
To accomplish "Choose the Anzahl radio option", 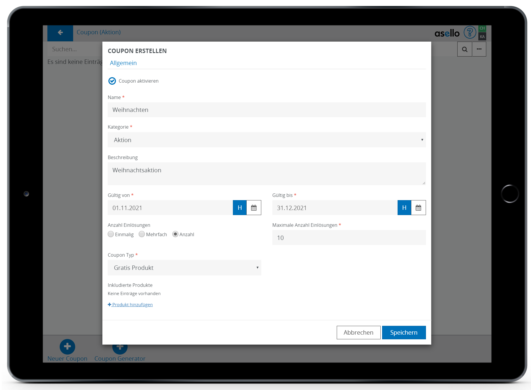I will [175, 234].
